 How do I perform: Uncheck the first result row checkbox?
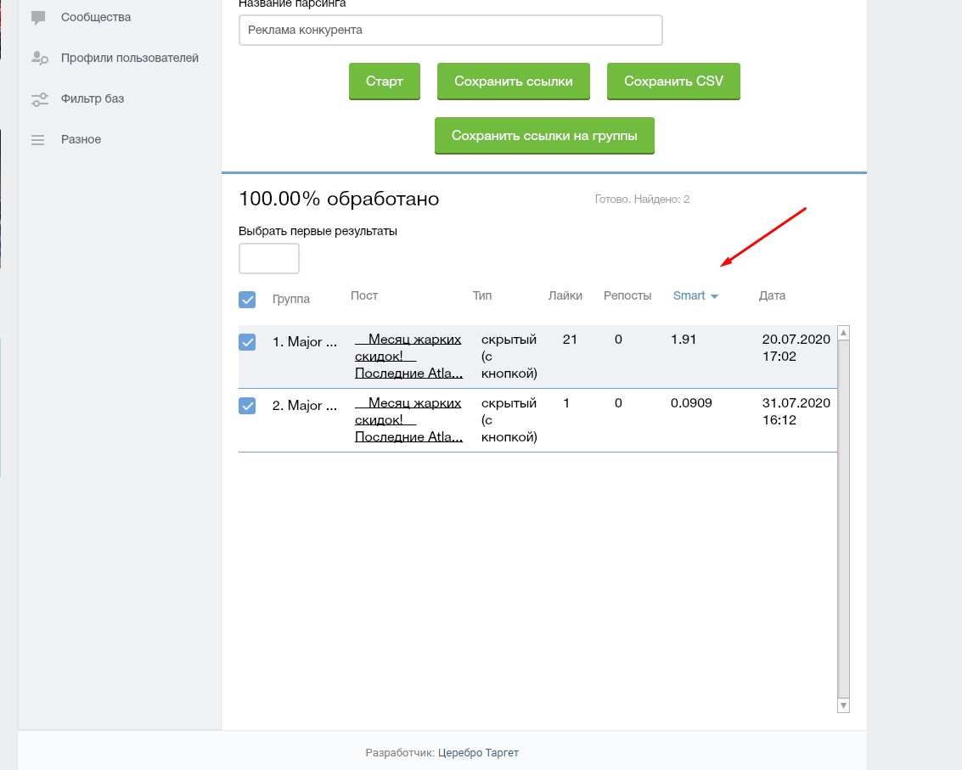[x=247, y=342]
